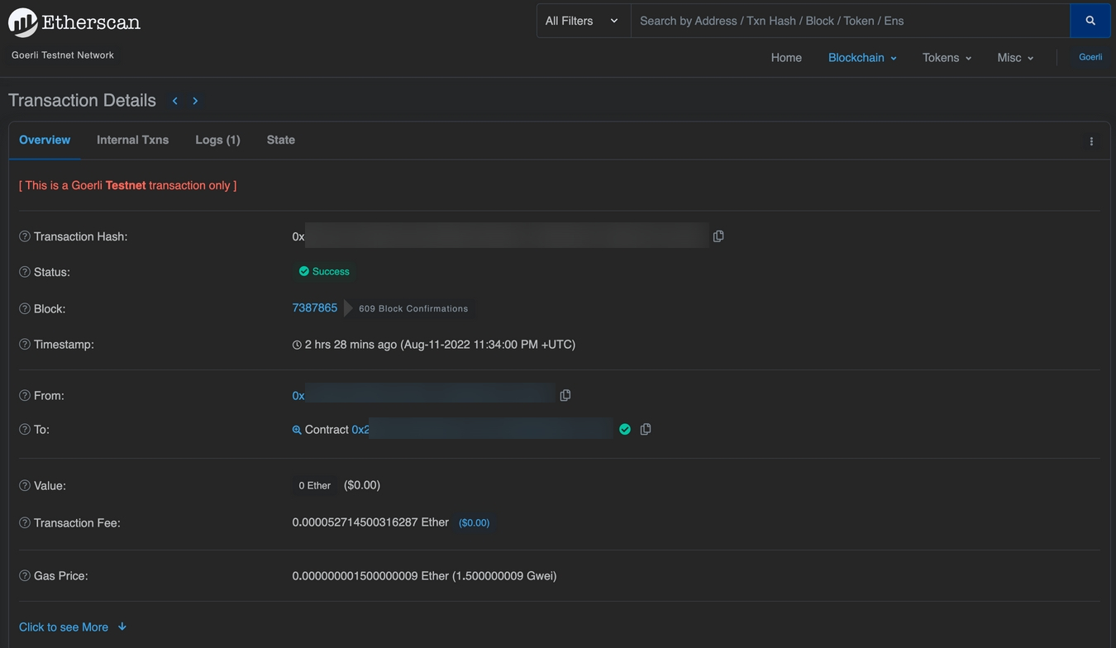Viewport: 1116px width, 648px height.
Task: Copy the transaction hash to clipboard
Action: point(718,236)
